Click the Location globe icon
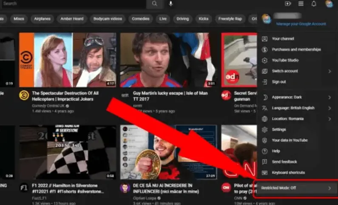 point(265,119)
